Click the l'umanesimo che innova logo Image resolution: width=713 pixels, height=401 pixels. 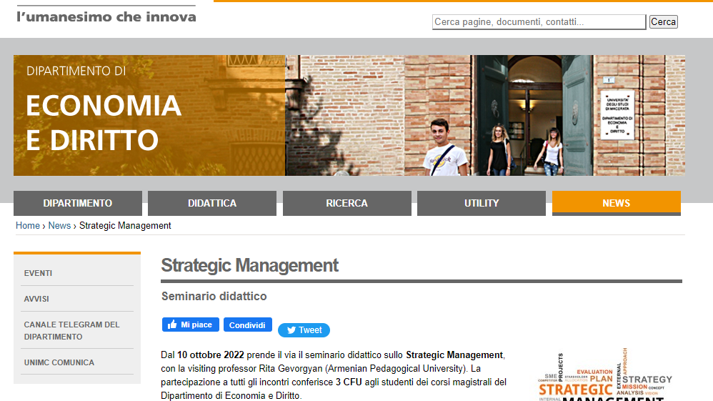tap(106, 15)
